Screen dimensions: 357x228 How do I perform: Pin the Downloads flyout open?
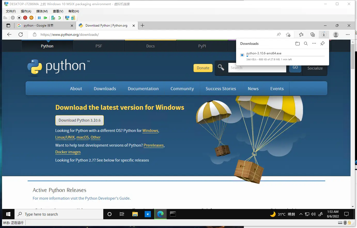[x=322, y=44]
